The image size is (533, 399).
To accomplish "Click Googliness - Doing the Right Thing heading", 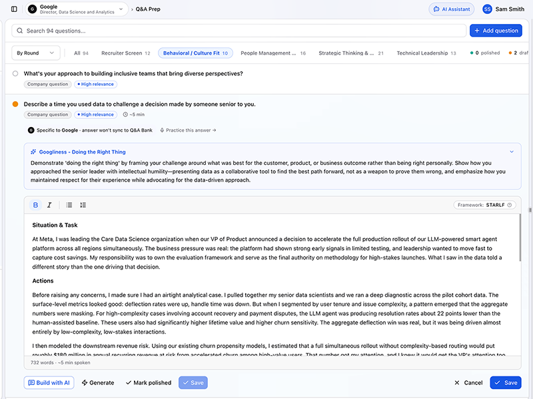I will pyautogui.click(x=82, y=152).
